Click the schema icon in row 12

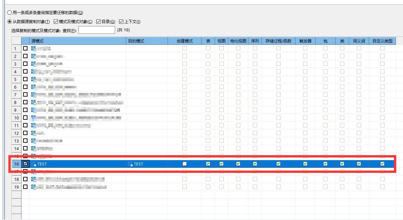tap(34, 133)
